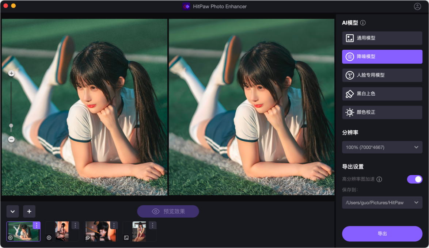
Task: Select the first thumbnail of girl lying on grass
Action: (23, 231)
